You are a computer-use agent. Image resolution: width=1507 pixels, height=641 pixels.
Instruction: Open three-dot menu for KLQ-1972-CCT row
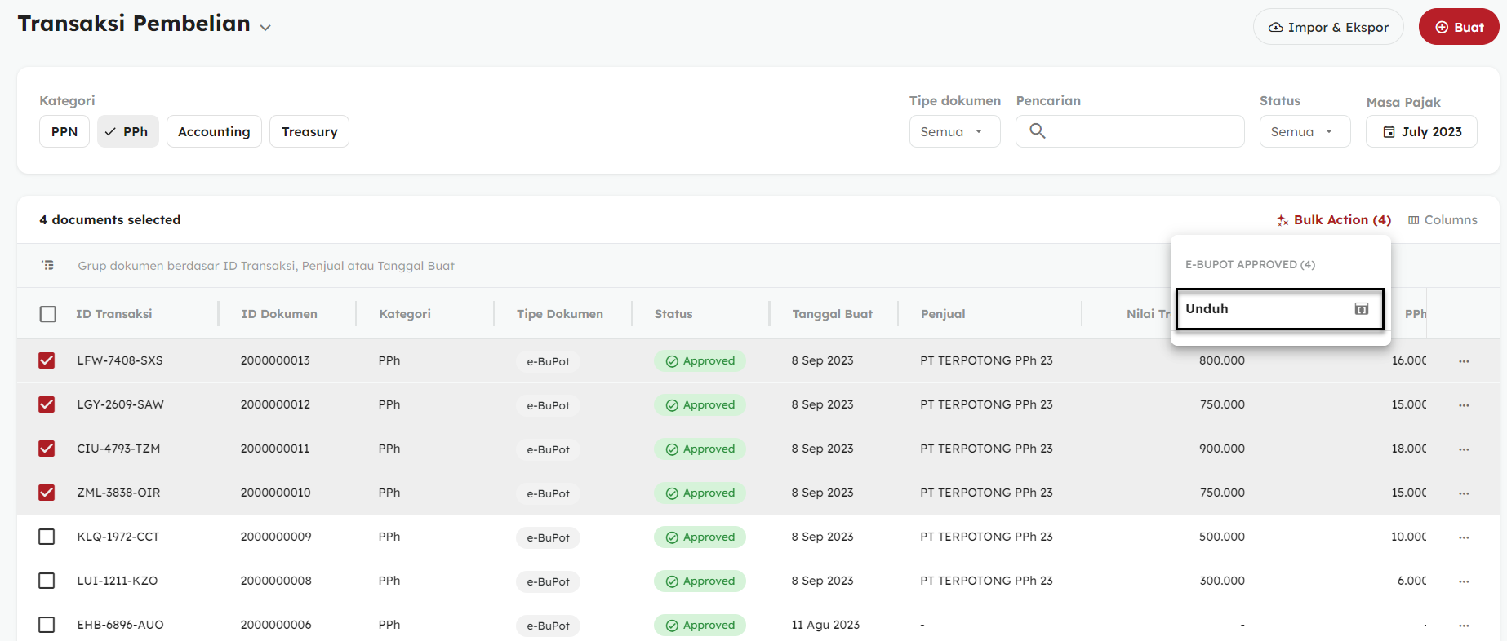(x=1464, y=537)
